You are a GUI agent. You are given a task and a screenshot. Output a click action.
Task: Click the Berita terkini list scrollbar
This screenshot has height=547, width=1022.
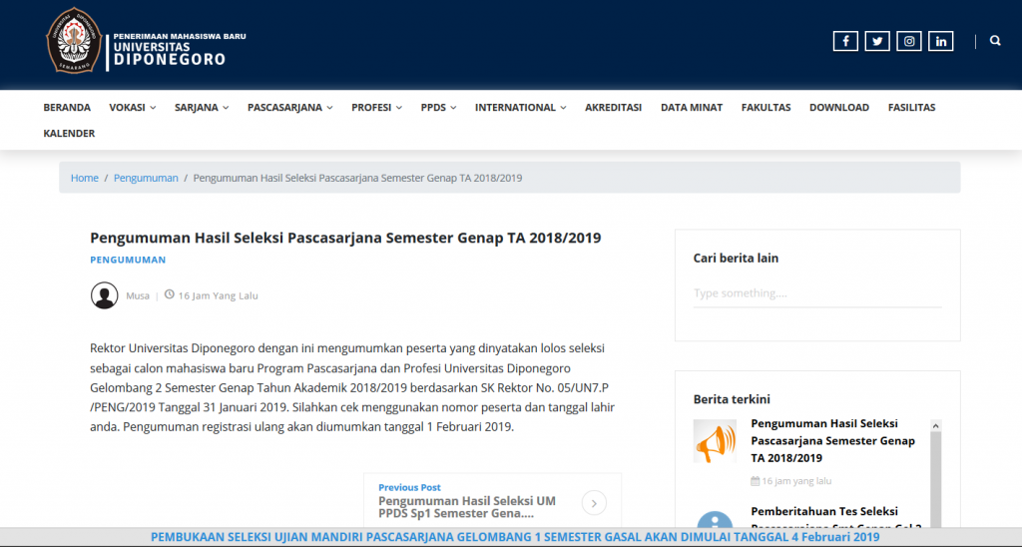936,469
